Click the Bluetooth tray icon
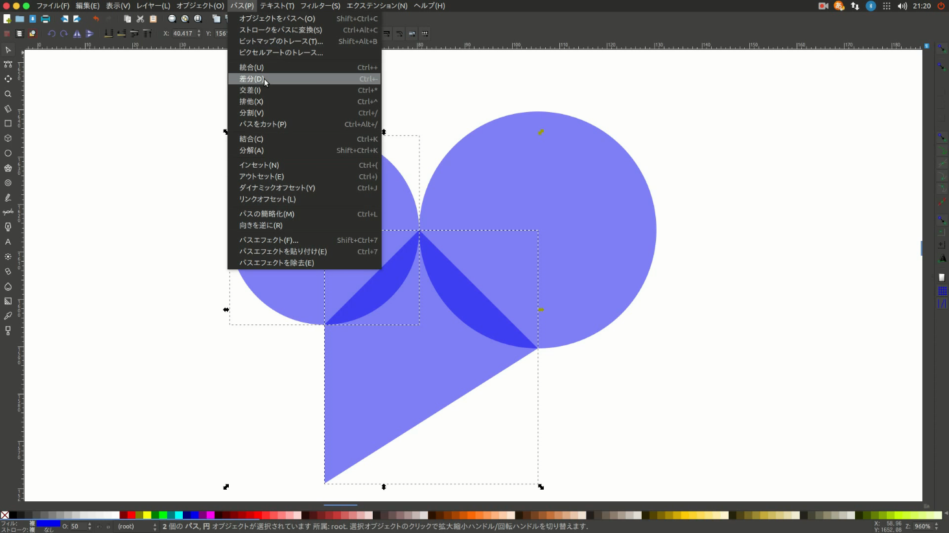949x533 pixels. click(871, 6)
